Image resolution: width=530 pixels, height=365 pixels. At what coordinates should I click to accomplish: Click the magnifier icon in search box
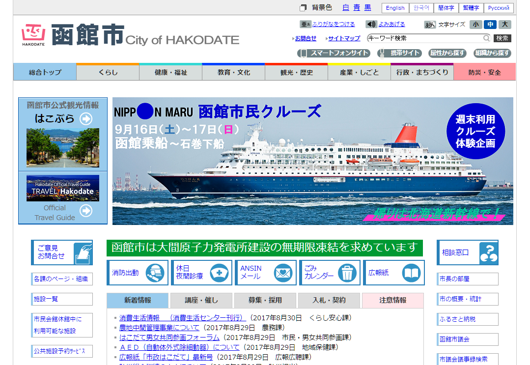coord(486,38)
